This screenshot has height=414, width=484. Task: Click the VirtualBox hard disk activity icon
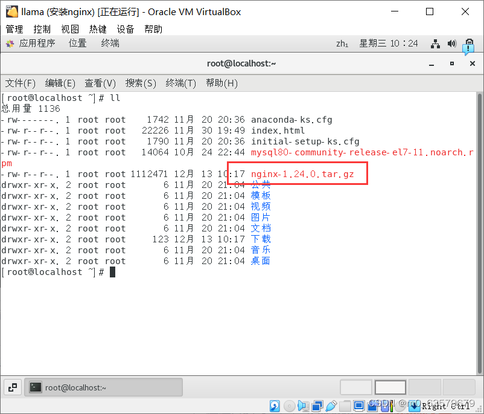(275, 406)
